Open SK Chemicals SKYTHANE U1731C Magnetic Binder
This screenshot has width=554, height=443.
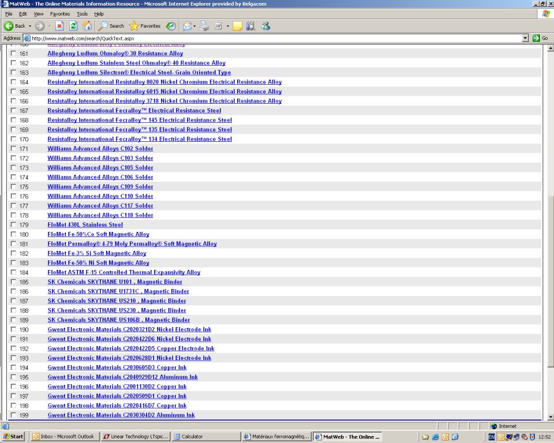tap(118, 291)
